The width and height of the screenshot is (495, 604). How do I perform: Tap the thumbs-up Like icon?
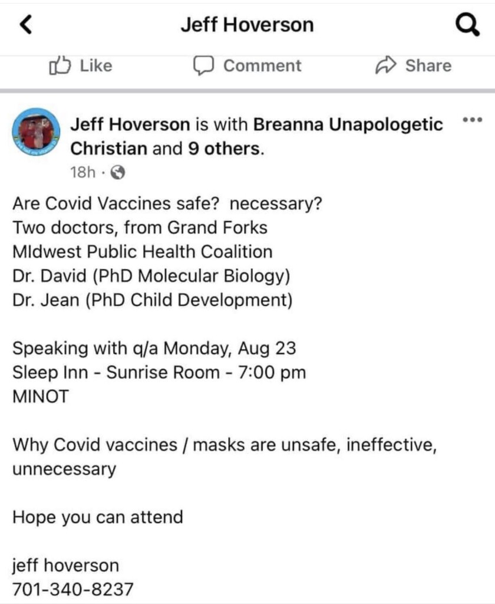point(60,65)
